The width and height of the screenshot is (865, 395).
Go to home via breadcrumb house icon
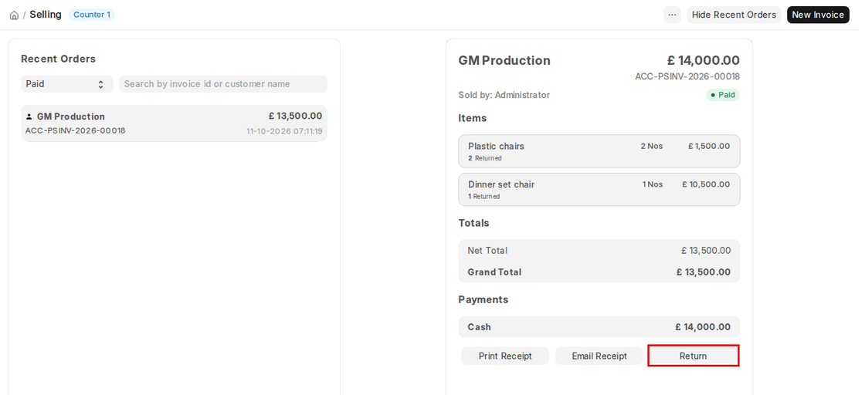15,15
